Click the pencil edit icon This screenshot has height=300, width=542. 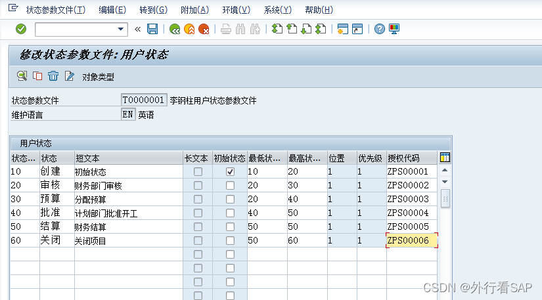click(x=69, y=76)
